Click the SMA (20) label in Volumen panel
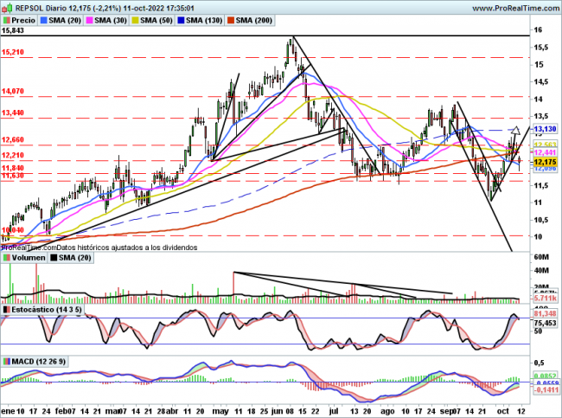This screenshot has width=562, height=418. (72, 258)
